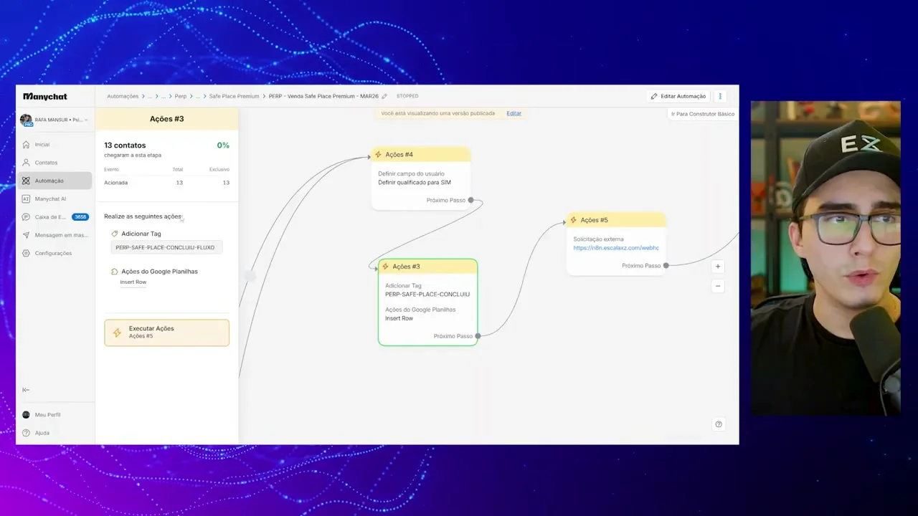The image size is (918, 516).
Task: Click the 3658 unread badge
Action: 80,217
